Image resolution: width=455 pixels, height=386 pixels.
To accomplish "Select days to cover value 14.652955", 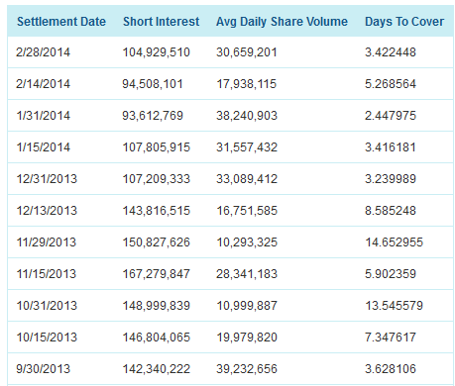I will (394, 242).
